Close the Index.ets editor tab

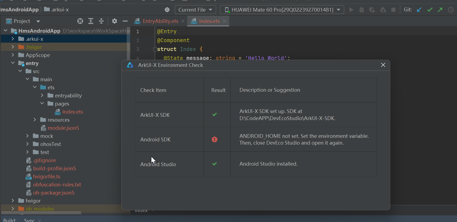click(224, 21)
